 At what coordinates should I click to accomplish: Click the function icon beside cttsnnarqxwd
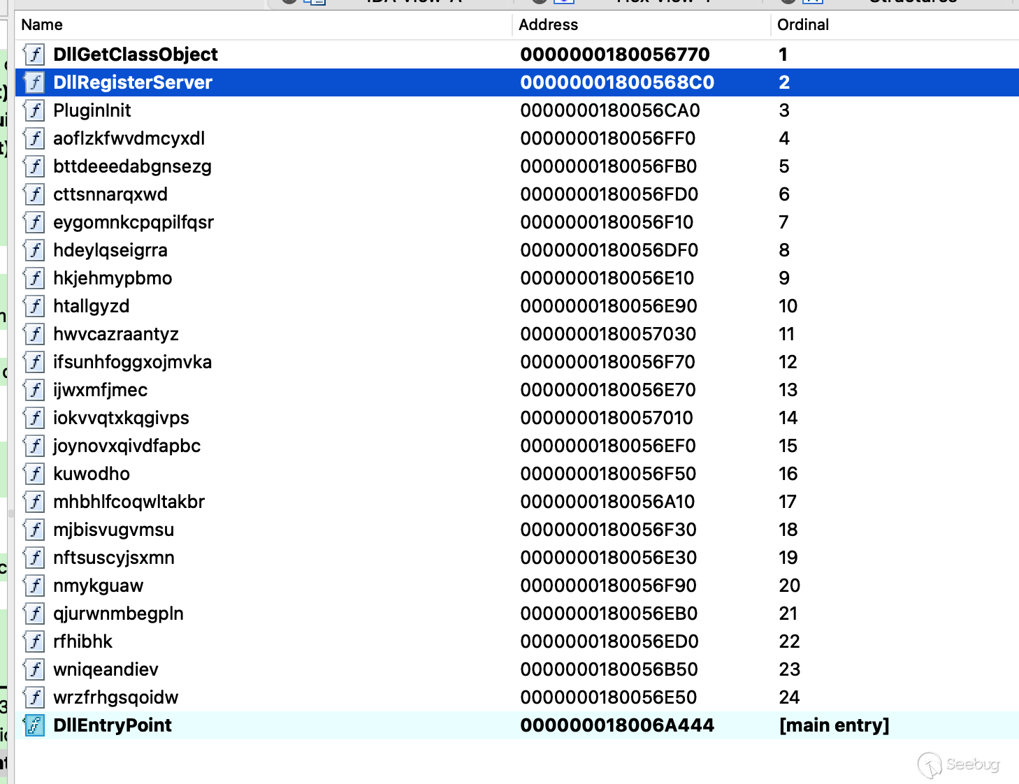tap(34, 194)
